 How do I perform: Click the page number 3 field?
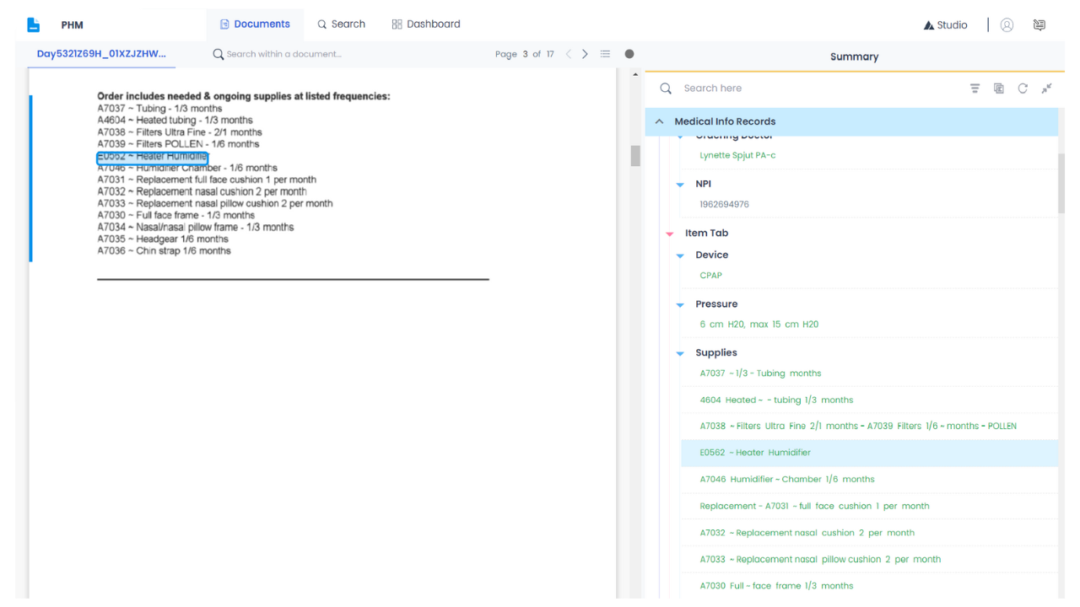coord(525,54)
